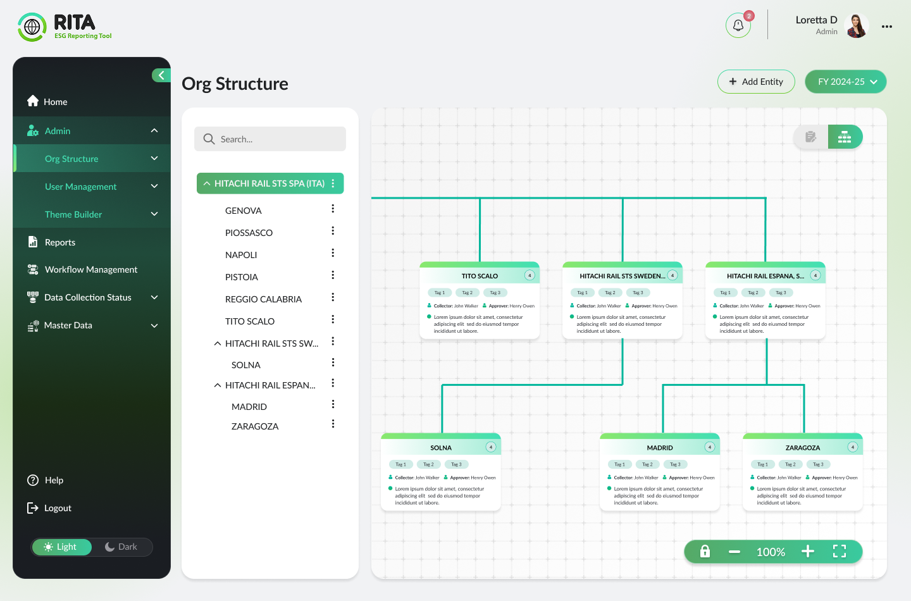Open options for HITACHI RAIL STS SPA (ITA)
The image size is (911, 601).
333,183
